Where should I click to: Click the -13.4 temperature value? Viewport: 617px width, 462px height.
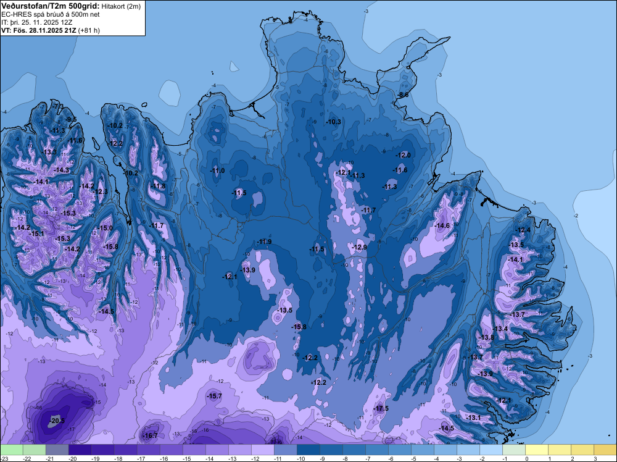click(x=500, y=329)
